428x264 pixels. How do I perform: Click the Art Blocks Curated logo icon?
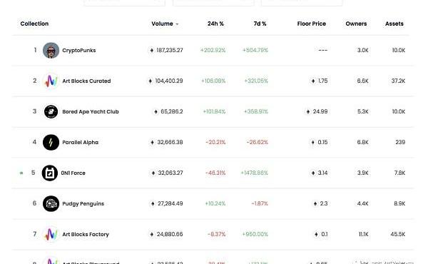pos(51,81)
